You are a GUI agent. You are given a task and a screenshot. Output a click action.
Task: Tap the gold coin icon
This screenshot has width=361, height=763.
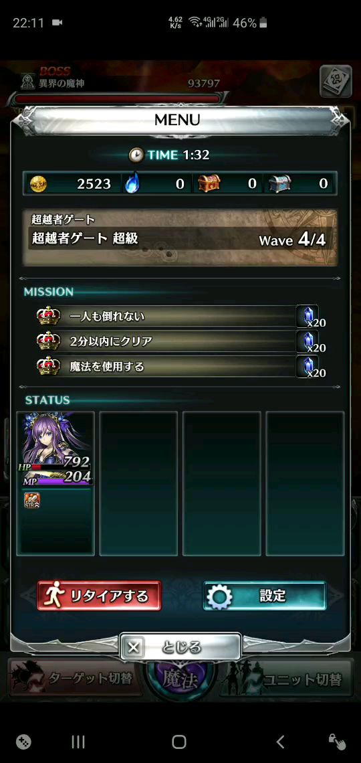(x=38, y=184)
